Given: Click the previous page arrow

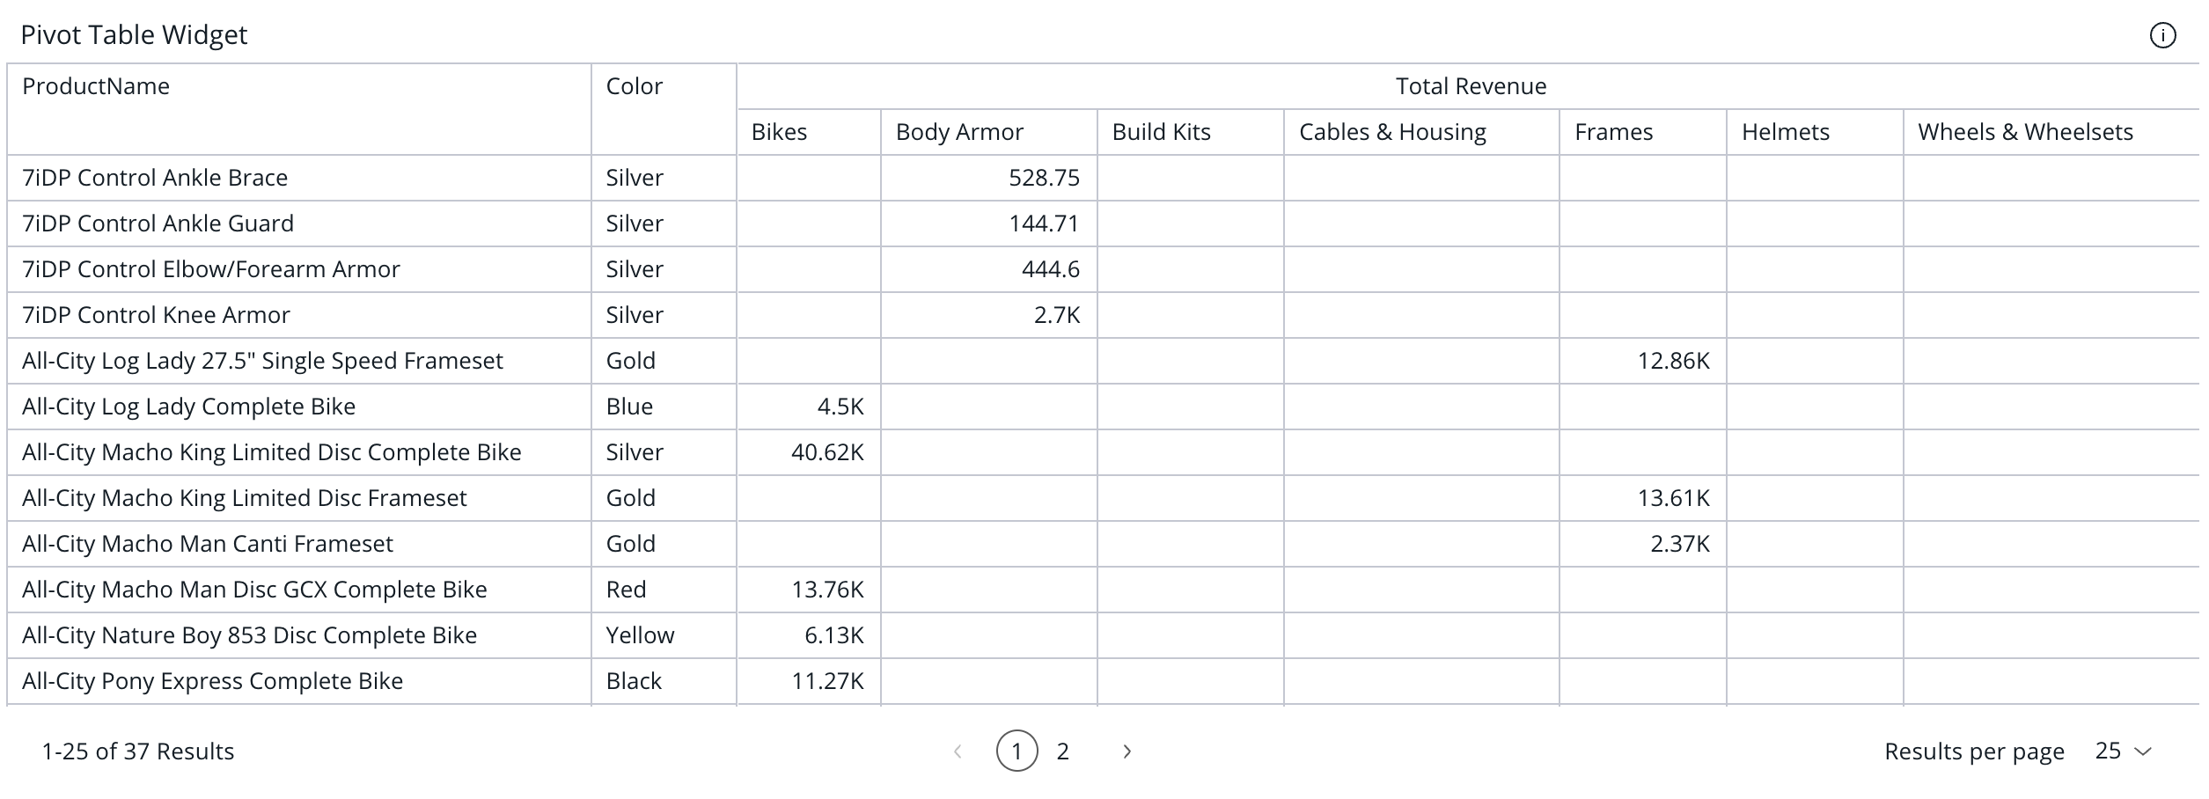Looking at the screenshot, I should coord(958,751).
